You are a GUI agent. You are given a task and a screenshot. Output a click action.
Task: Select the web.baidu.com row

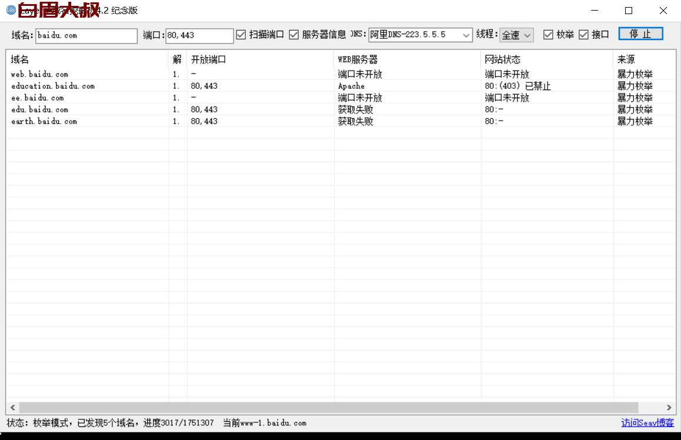(341, 74)
